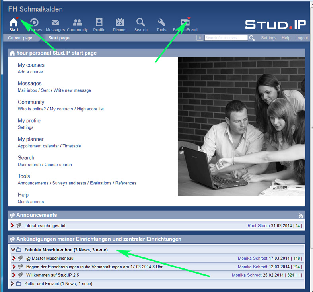This screenshot has height=292, width=313.
Task: Expand the Kultur und Freizeit group
Action: tap(13, 284)
